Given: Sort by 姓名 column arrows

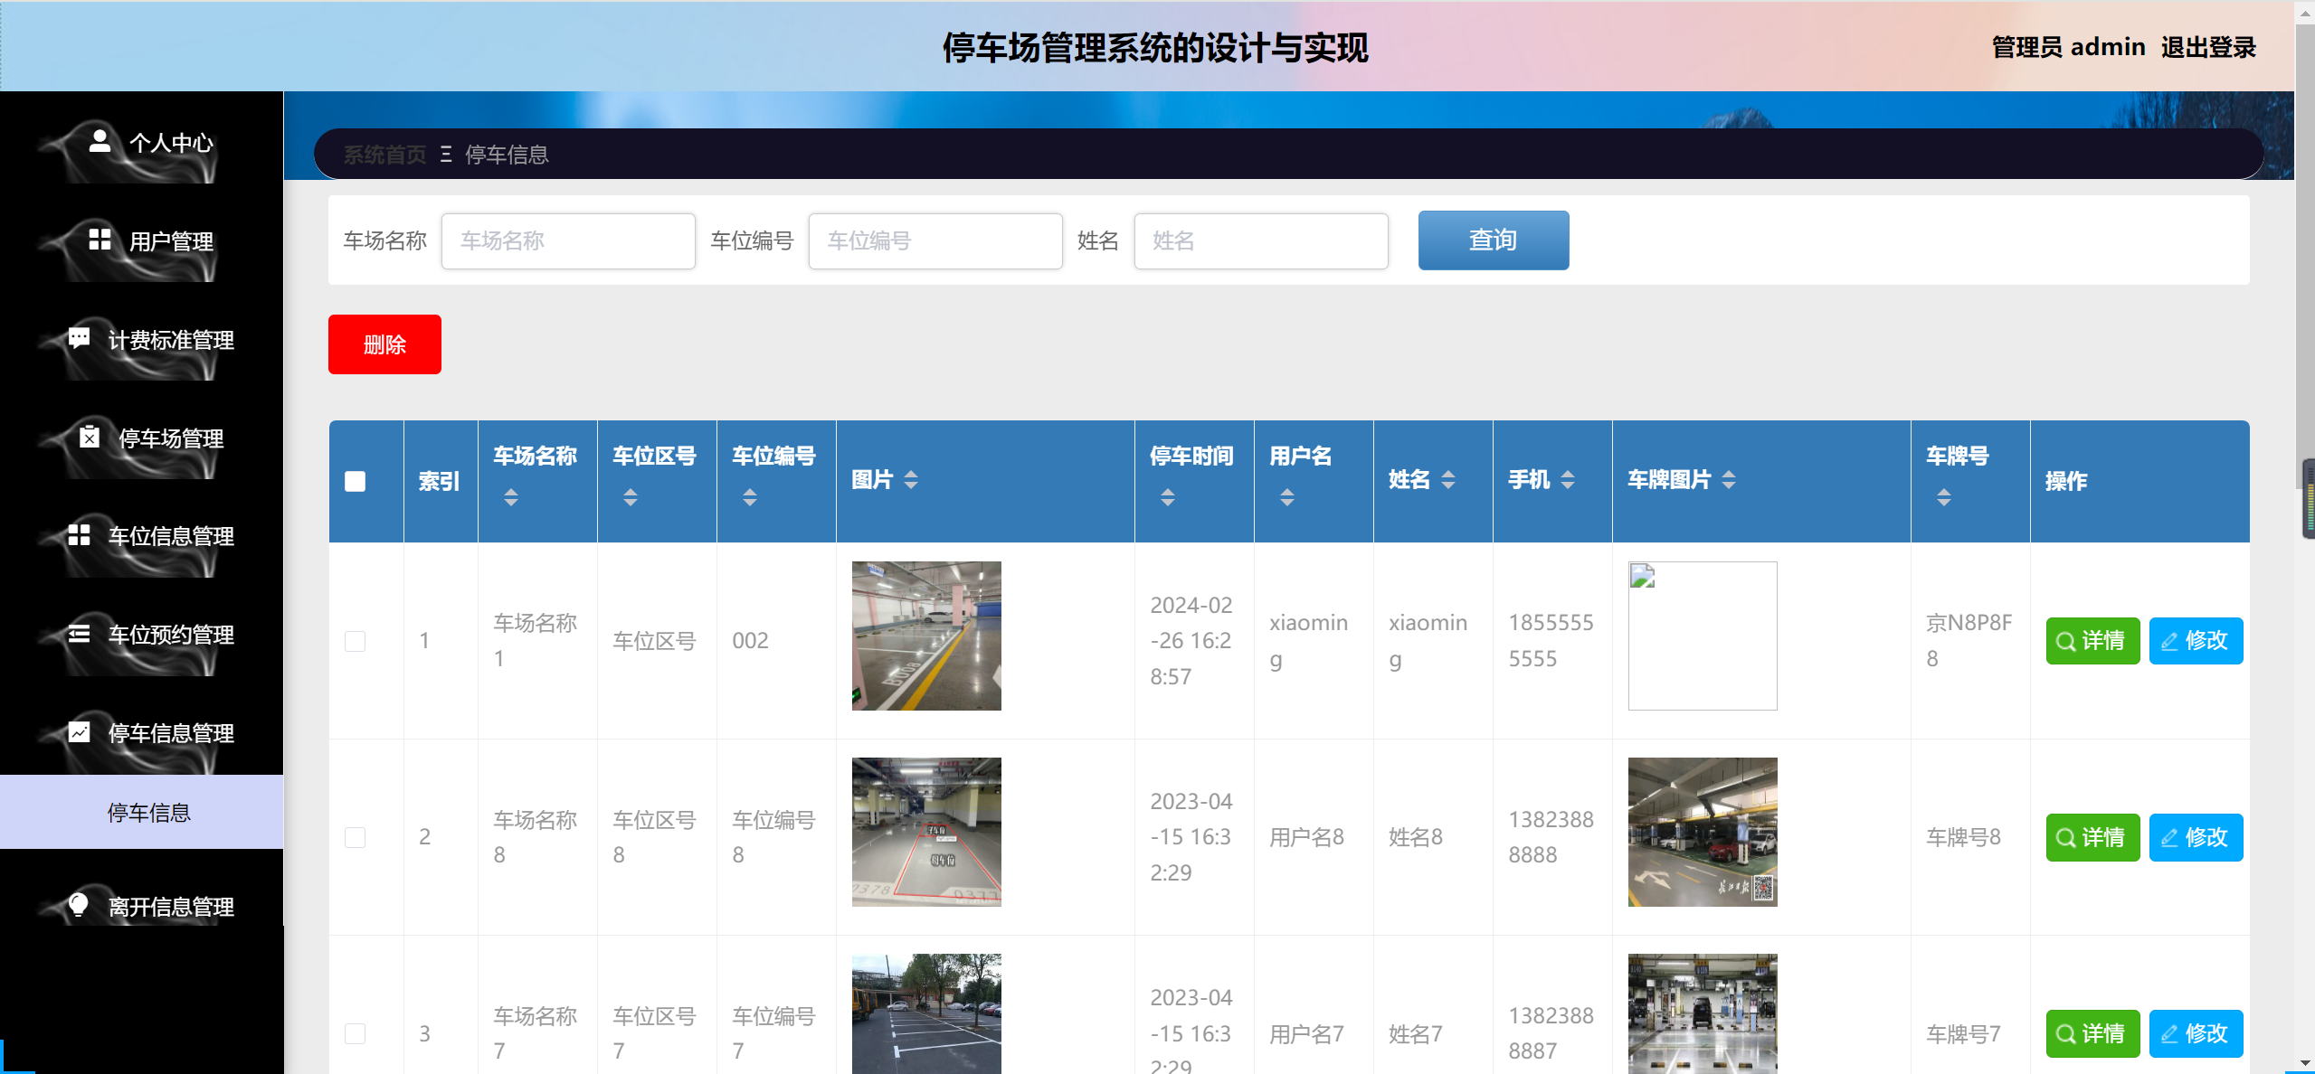Looking at the screenshot, I should tap(1448, 480).
